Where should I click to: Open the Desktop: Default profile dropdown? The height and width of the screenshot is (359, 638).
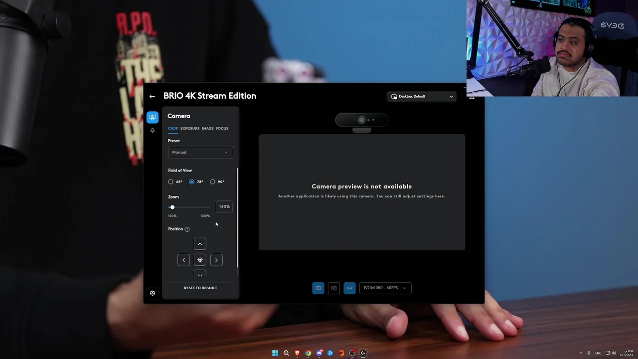(x=423, y=97)
